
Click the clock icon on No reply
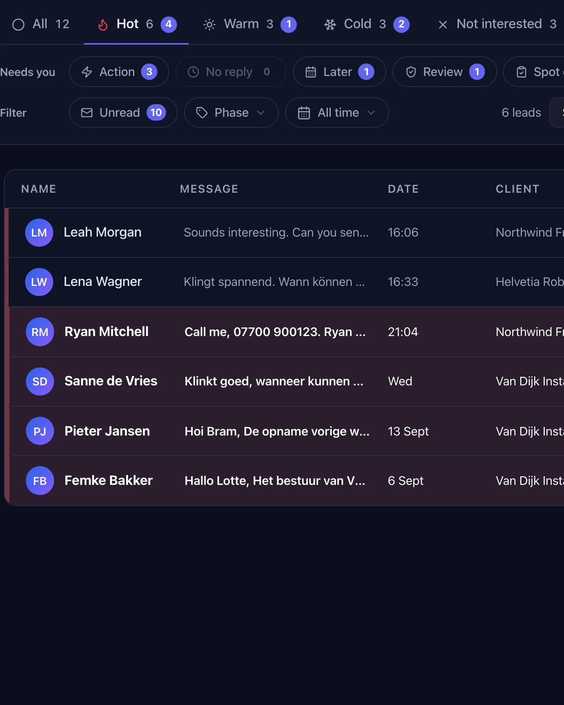point(193,72)
